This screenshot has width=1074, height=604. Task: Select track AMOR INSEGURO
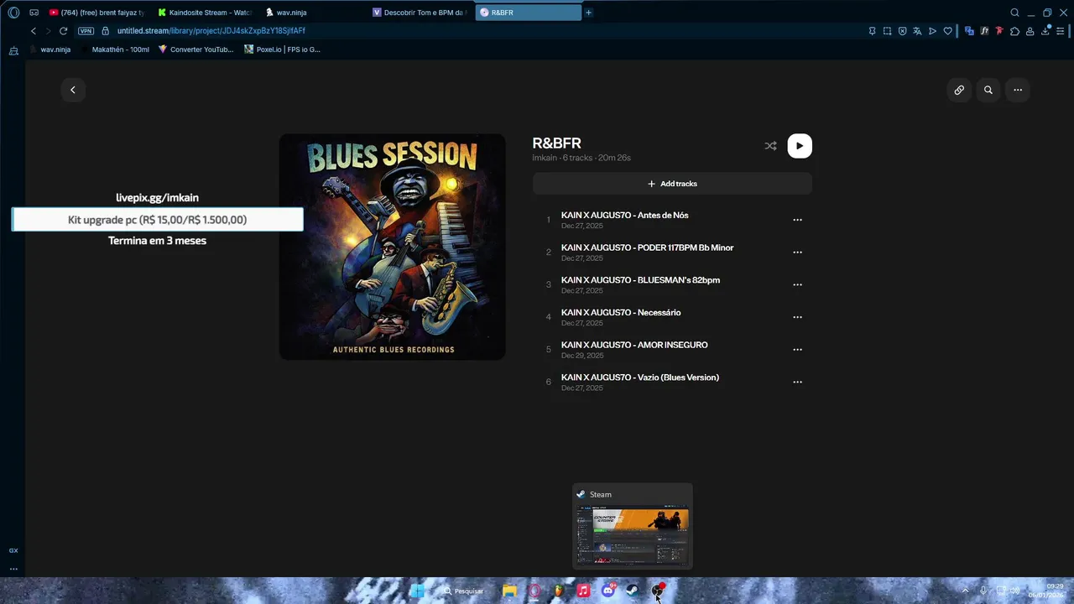point(672,350)
